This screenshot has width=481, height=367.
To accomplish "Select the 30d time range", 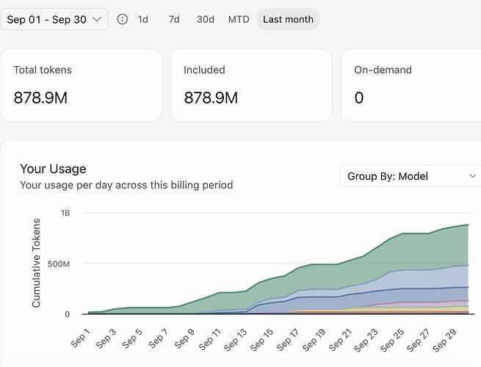I will pyautogui.click(x=205, y=19).
